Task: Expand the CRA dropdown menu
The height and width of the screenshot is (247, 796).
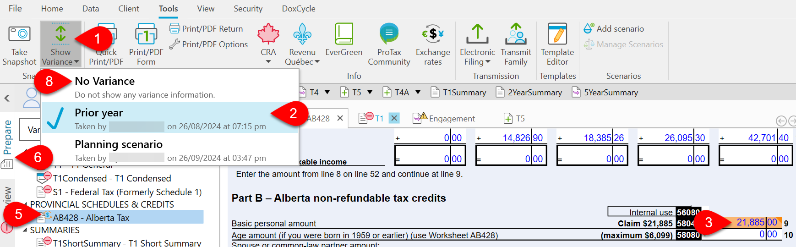Action: 268,62
